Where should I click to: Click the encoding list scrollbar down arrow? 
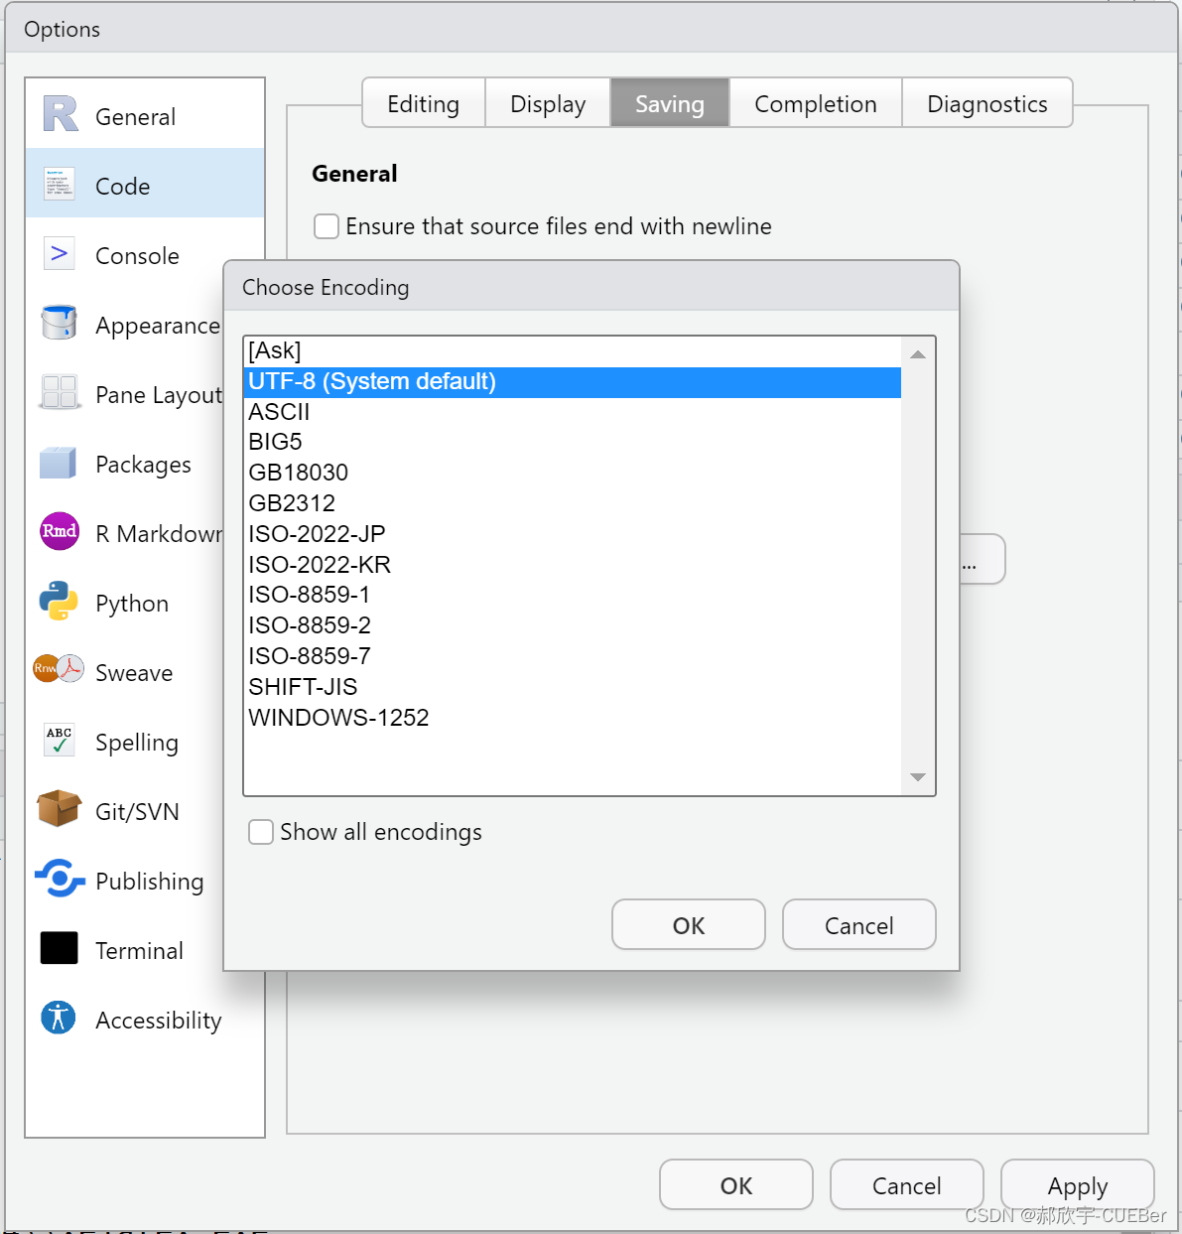917,778
